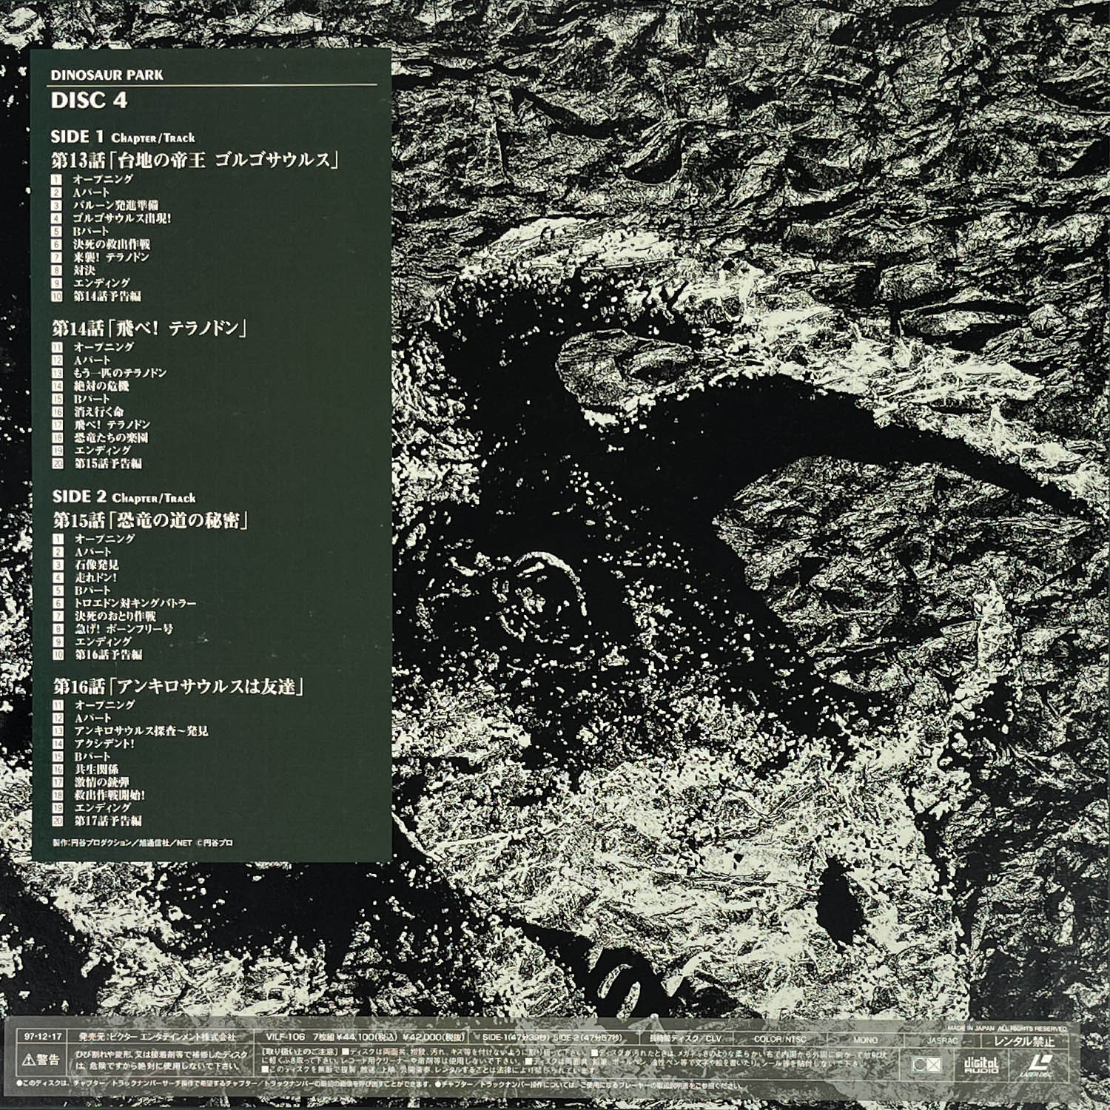Viewport: 1110px width, 1110px height.
Task: Click track '第16話予告編'
Action: [109, 654]
